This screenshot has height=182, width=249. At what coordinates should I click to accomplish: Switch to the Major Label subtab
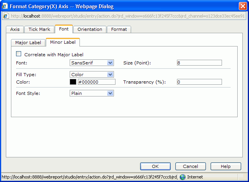28,43
